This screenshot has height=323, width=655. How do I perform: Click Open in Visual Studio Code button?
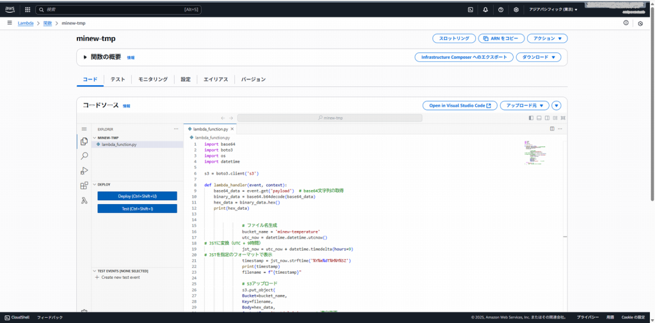pos(460,106)
